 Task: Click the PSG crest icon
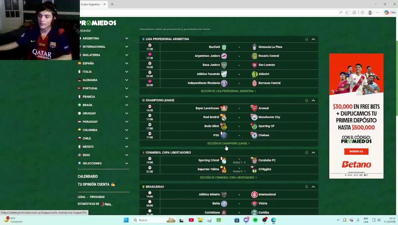click(224, 135)
